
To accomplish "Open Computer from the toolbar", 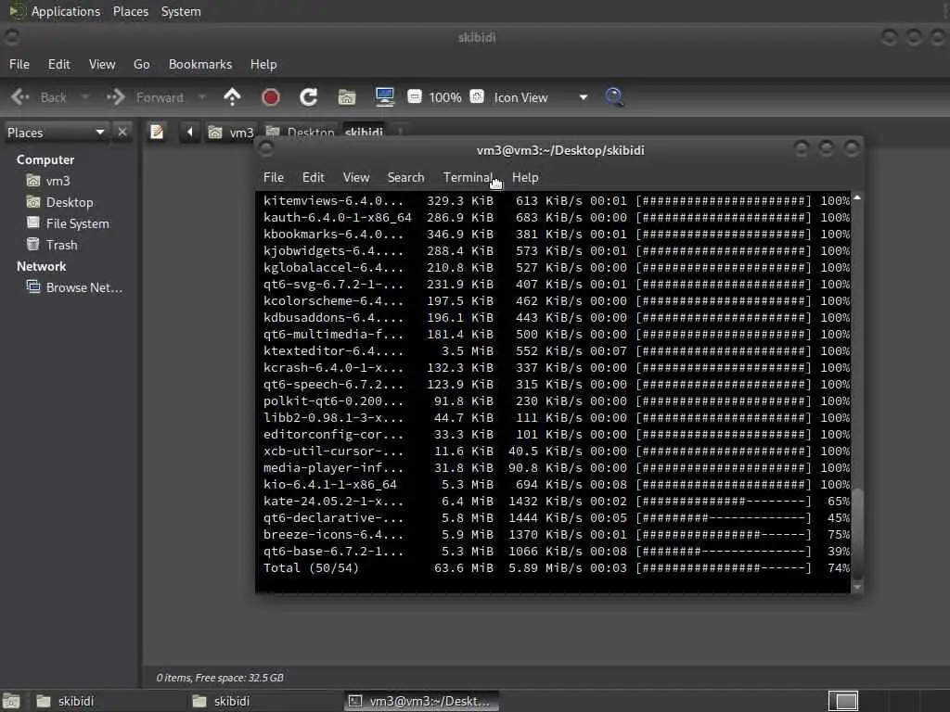I will (x=385, y=96).
